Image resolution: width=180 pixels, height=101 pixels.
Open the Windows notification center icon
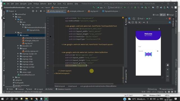click(175, 99)
